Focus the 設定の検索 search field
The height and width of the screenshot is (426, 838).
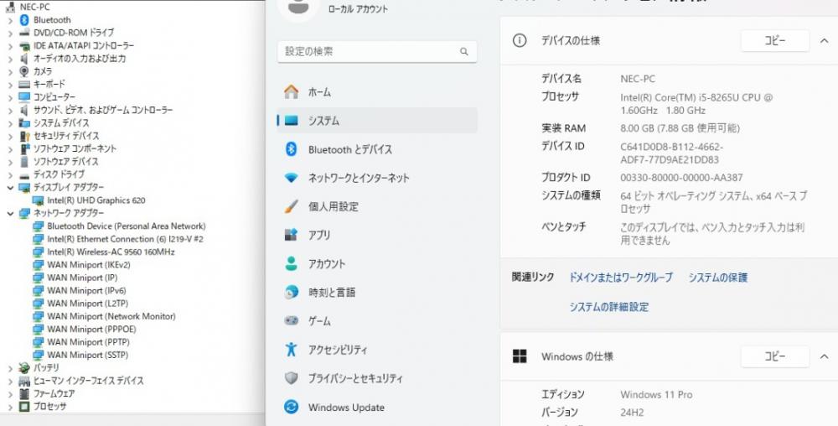click(x=377, y=52)
